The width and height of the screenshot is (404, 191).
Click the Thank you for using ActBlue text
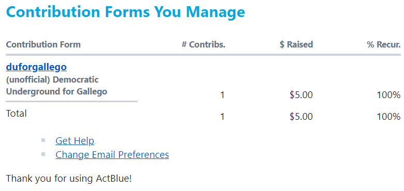[x=69, y=179]
